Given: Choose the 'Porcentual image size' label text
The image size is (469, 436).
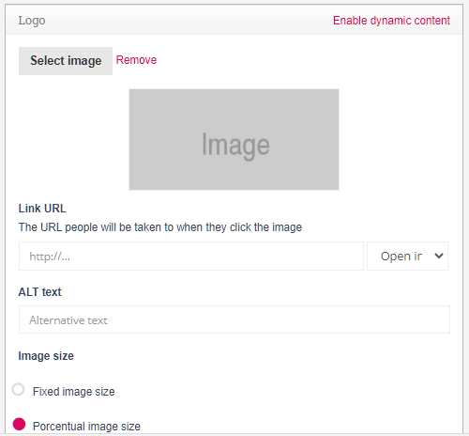Looking at the screenshot, I should click(86, 427).
